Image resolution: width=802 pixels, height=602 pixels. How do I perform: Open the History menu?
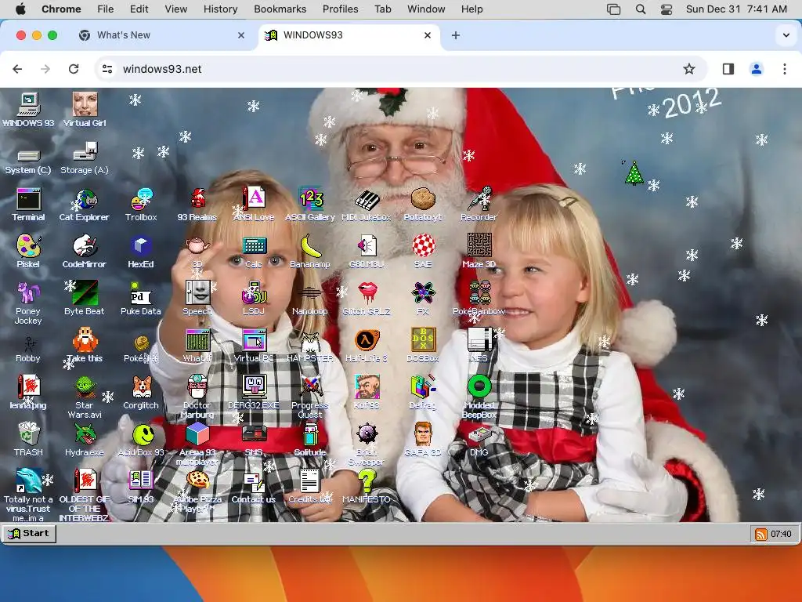(x=220, y=9)
